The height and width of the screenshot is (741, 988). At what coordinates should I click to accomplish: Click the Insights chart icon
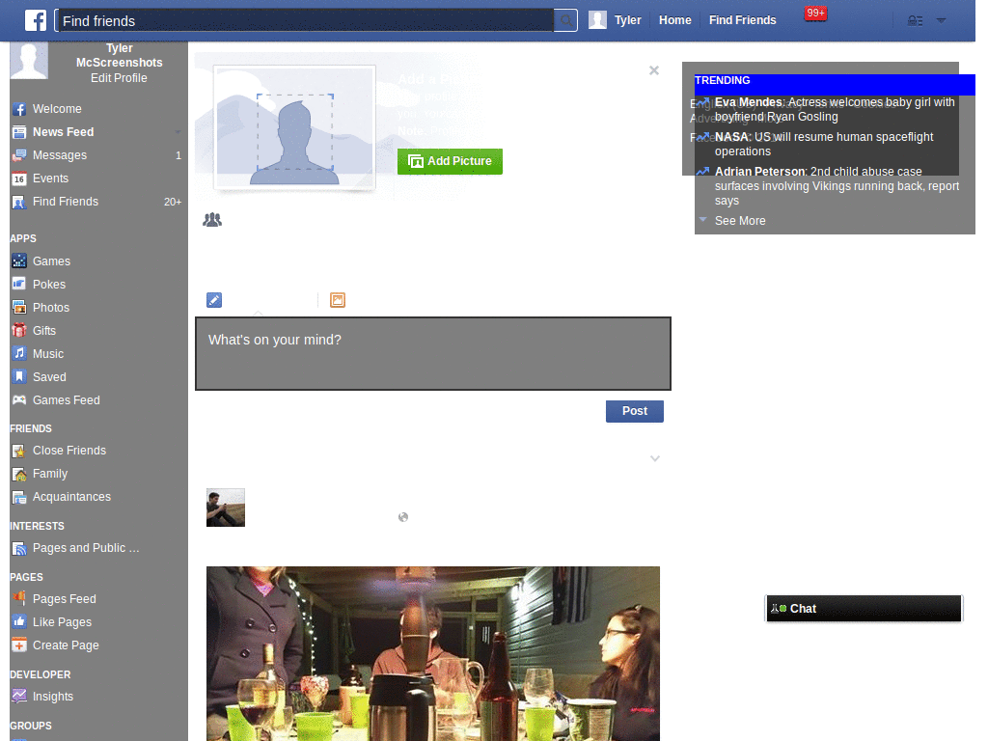point(19,697)
